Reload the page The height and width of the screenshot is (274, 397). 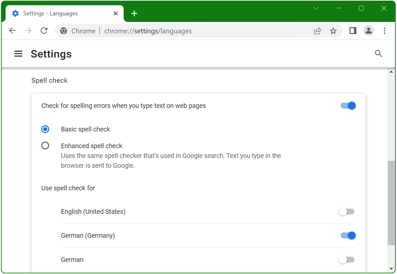44,30
